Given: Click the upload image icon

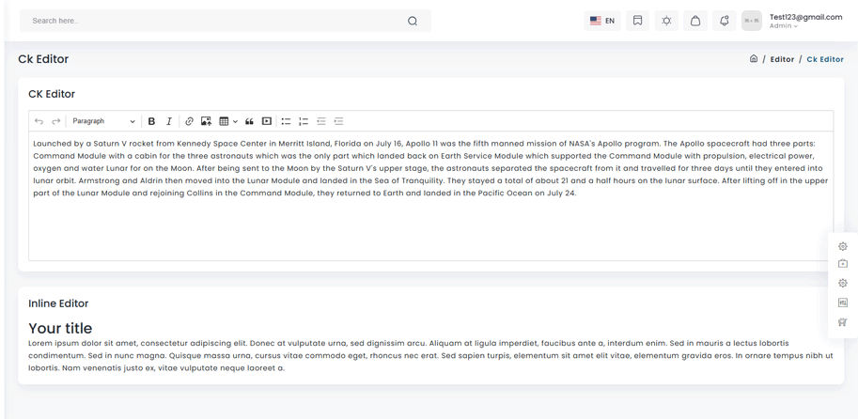Looking at the screenshot, I should pyautogui.click(x=206, y=121).
